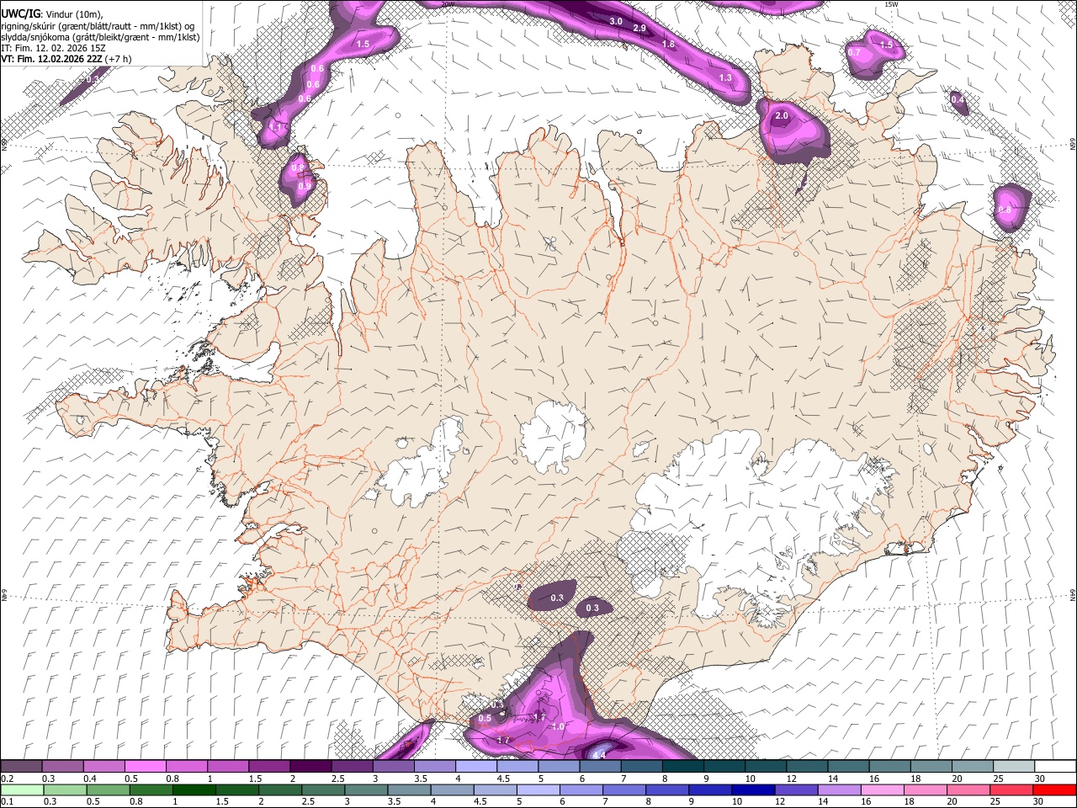This screenshot has width=1077, height=808.
Task: Click the 1.0 precipitation value in the south
Action: (x=558, y=726)
